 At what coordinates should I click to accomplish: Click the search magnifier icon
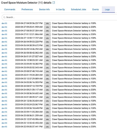[4, 17]
